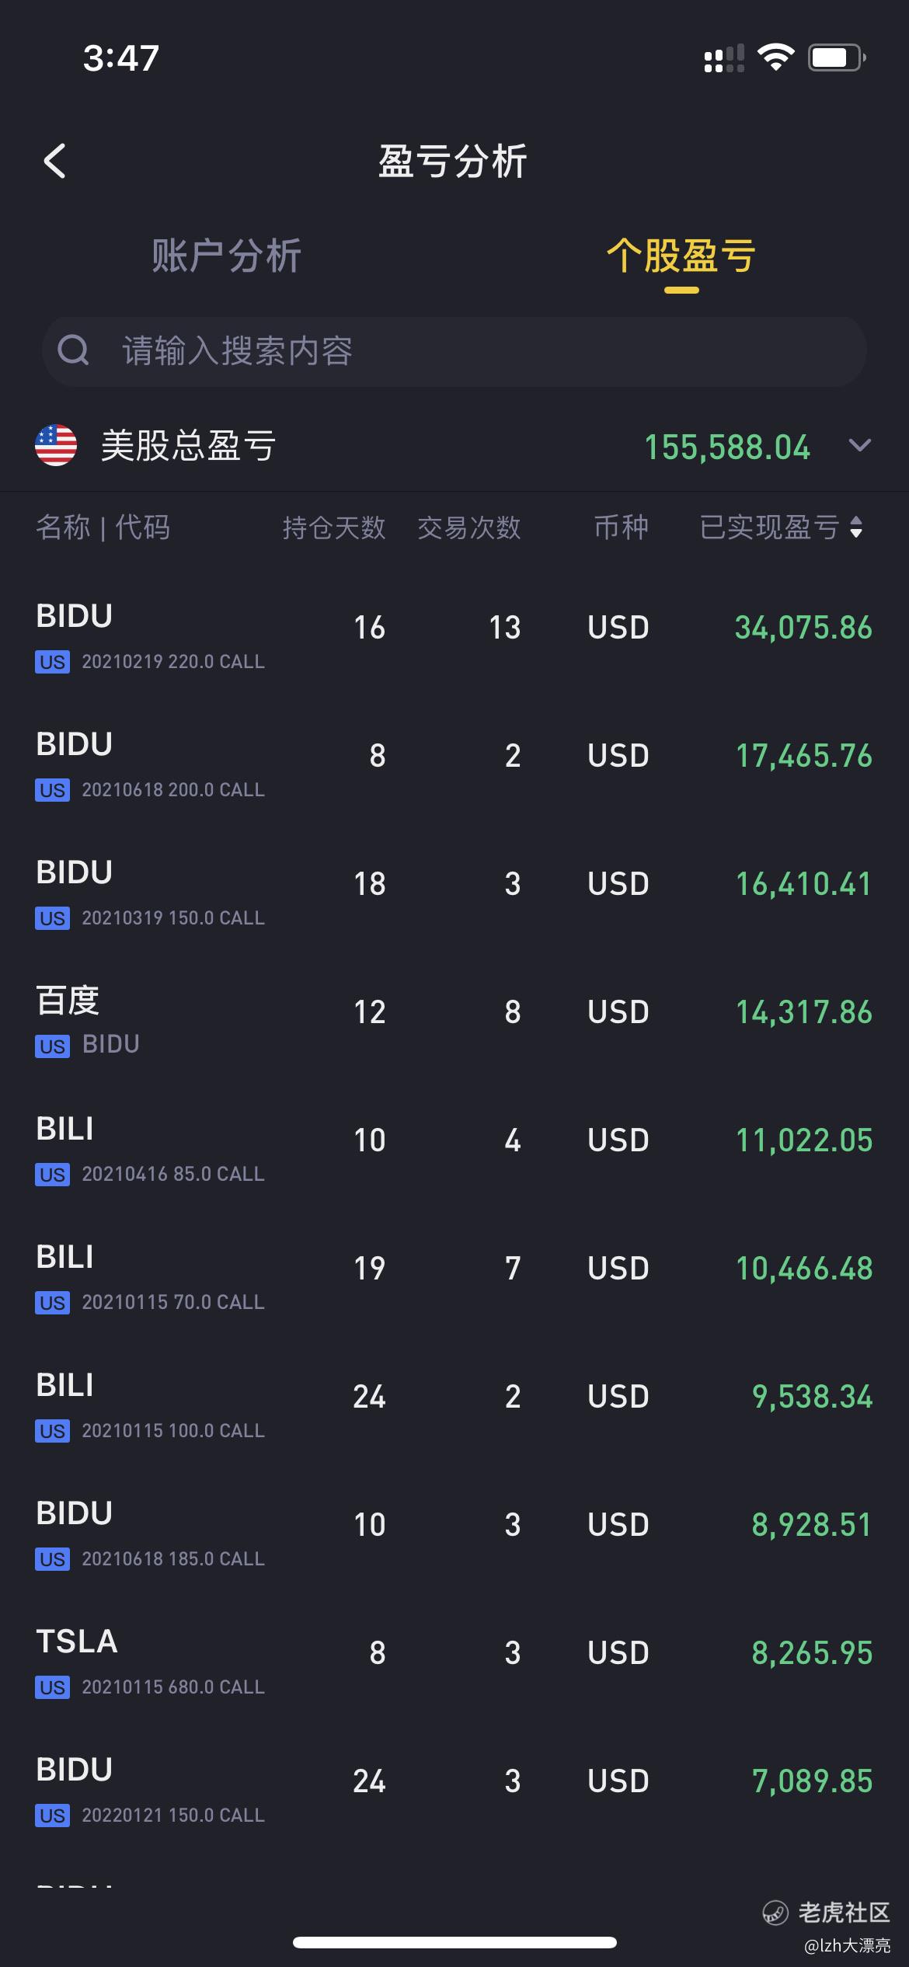Tap the search magnifier icon
The height and width of the screenshot is (1967, 909).
click(74, 350)
